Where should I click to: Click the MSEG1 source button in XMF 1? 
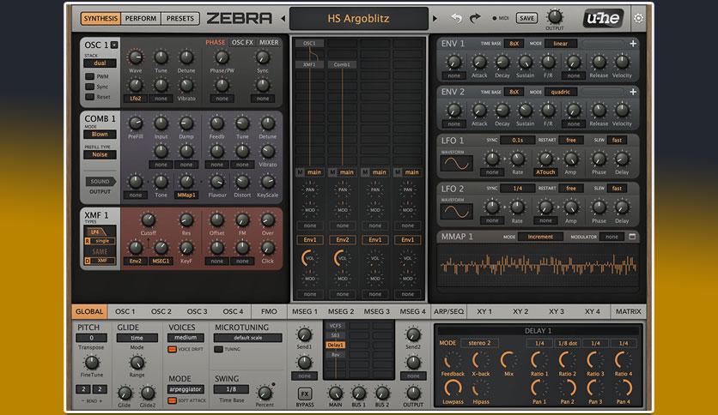pyautogui.click(x=161, y=261)
